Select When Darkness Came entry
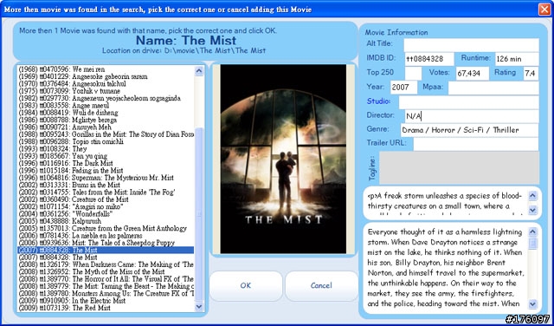Image resolution: width=554 pixels, height=326 pixels. click(106, 264)
